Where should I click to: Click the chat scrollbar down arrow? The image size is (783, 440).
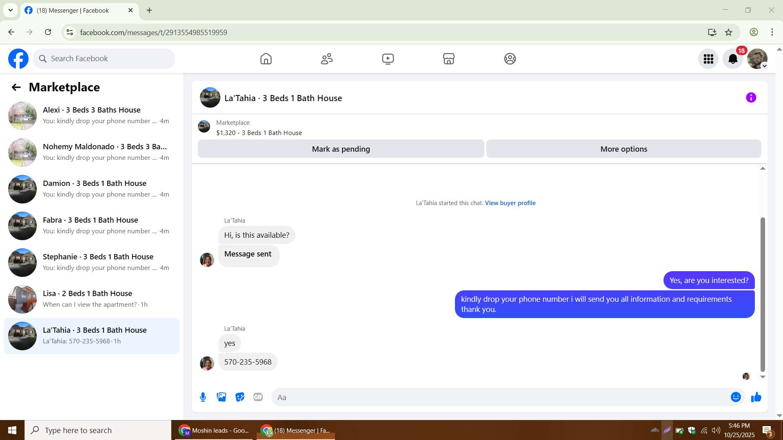pos(762,377)
